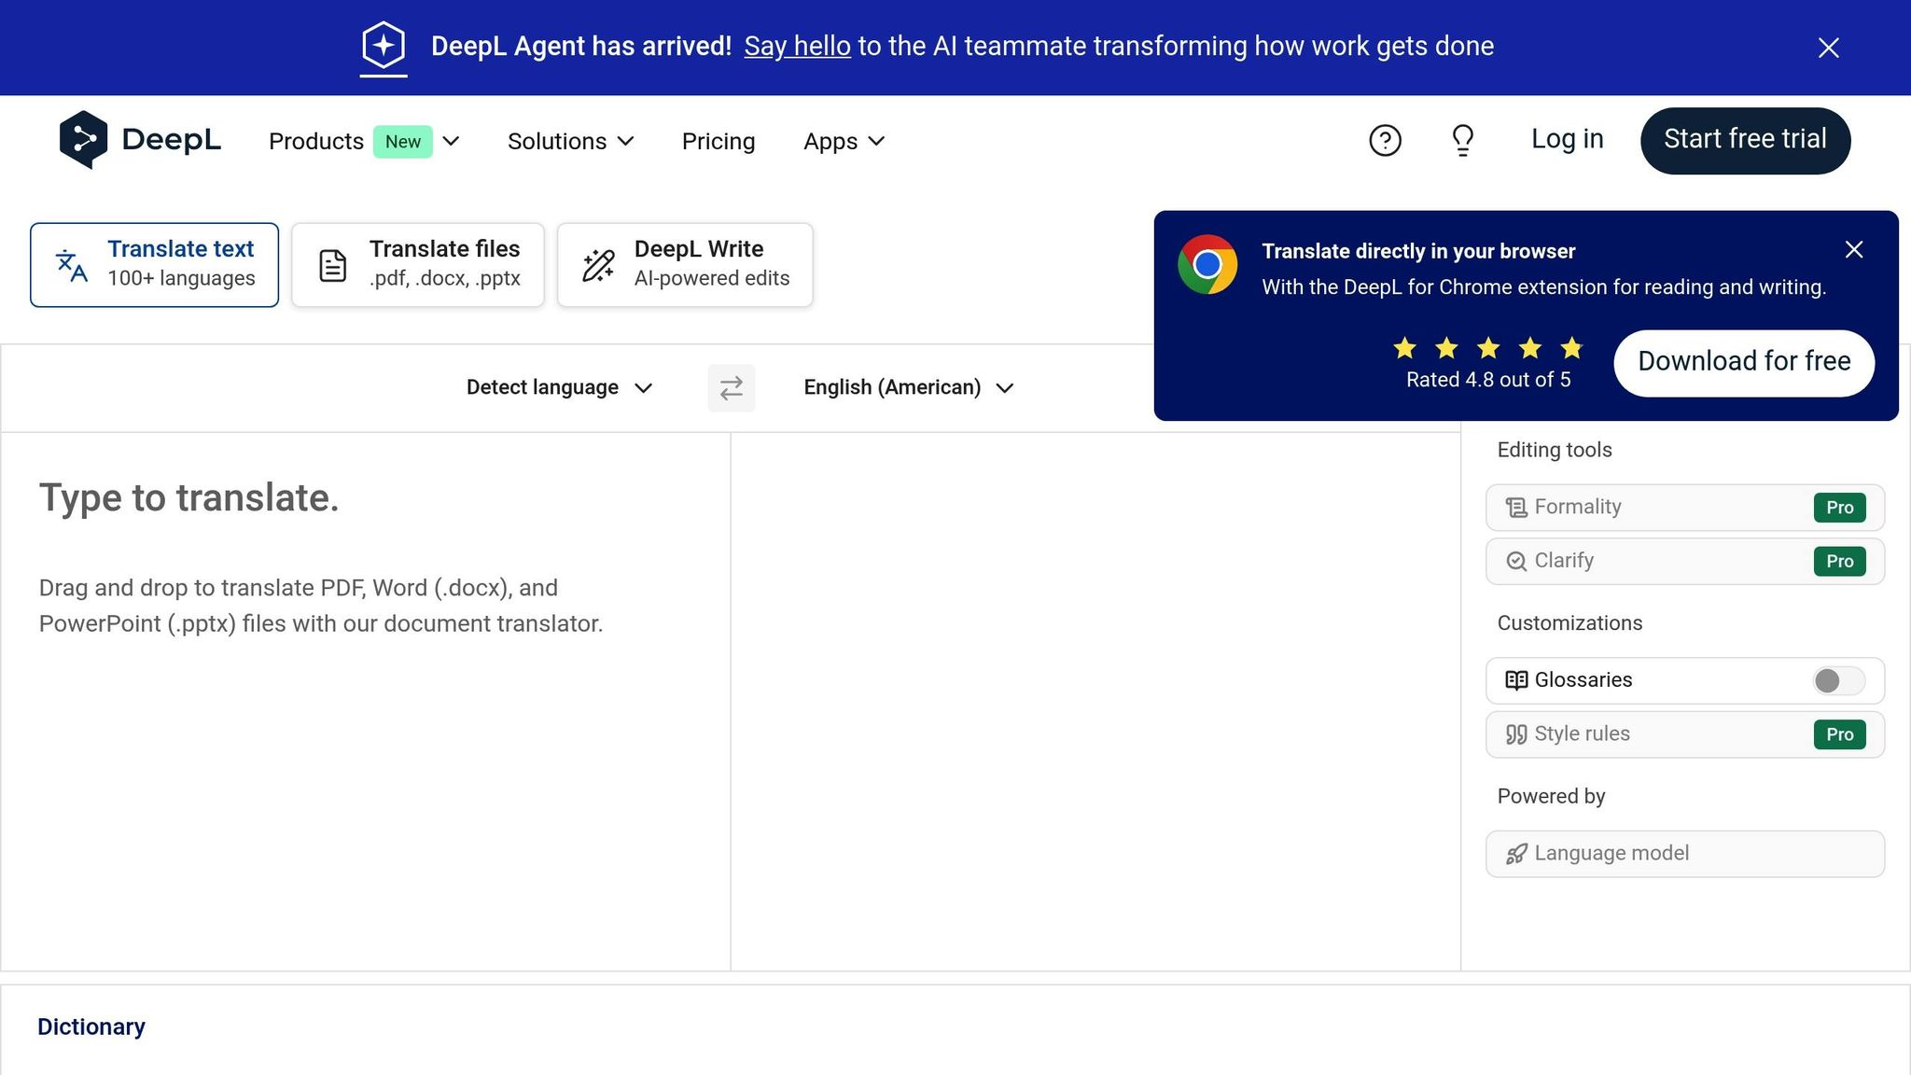The height and width of the screenshot is (1075, 1911).
Task: Close the Chrome extension popup
Action: tap(1853, 250)
